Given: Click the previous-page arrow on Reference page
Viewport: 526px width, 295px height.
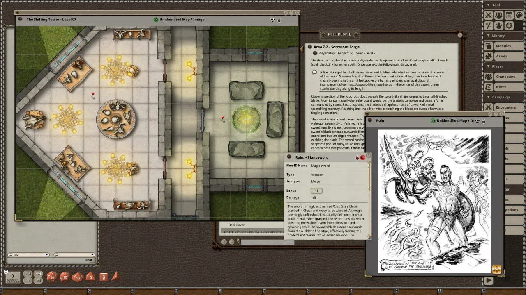Looking at the screenshot, I should click(302, 49).
